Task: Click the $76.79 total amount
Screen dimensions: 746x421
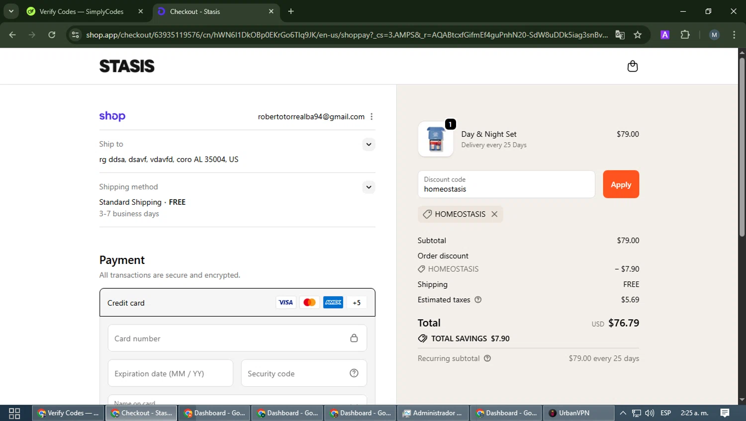Action: point(624,323)
